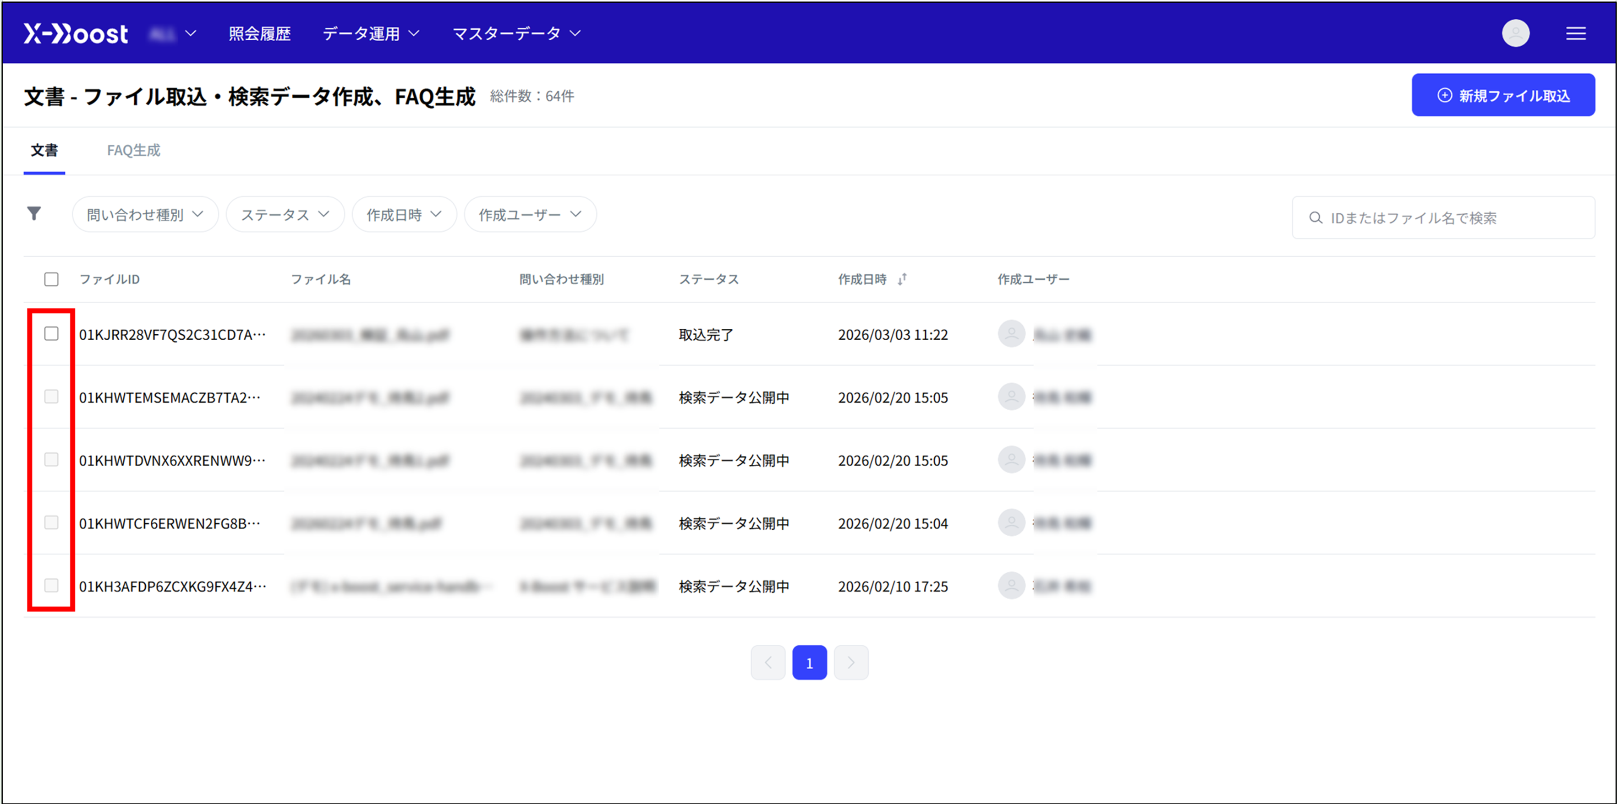Click avatar in 01KHWTEMSEMACZB7TA2 row
Viewport: 1617px width, 804px height.
tap(1011, 397)
